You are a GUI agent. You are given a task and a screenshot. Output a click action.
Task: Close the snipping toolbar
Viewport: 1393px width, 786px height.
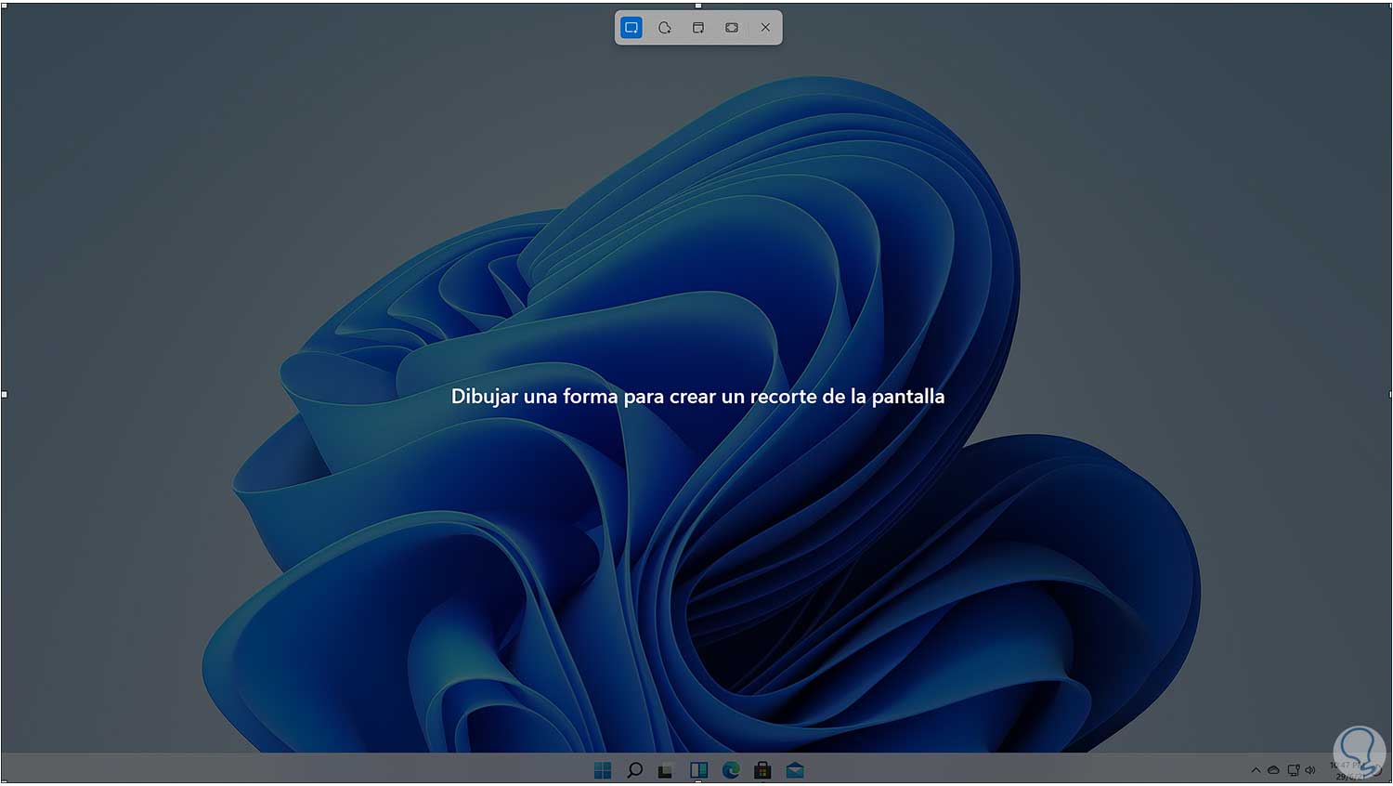click(765, 28)
